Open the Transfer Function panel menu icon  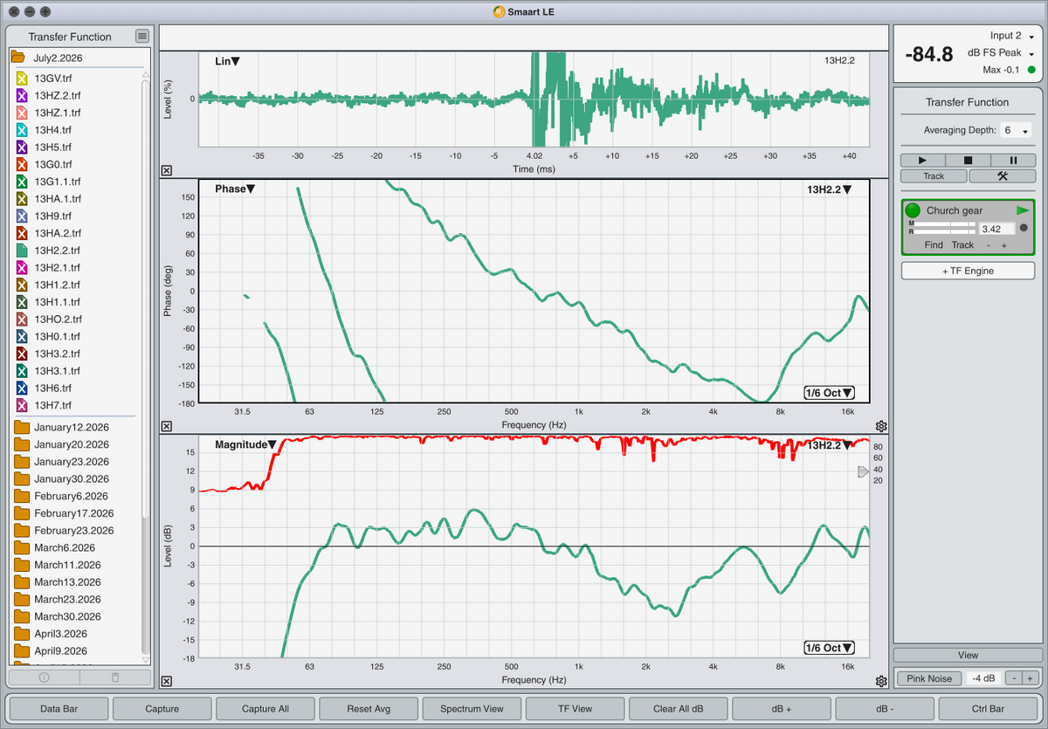click(x=142, y=36)
